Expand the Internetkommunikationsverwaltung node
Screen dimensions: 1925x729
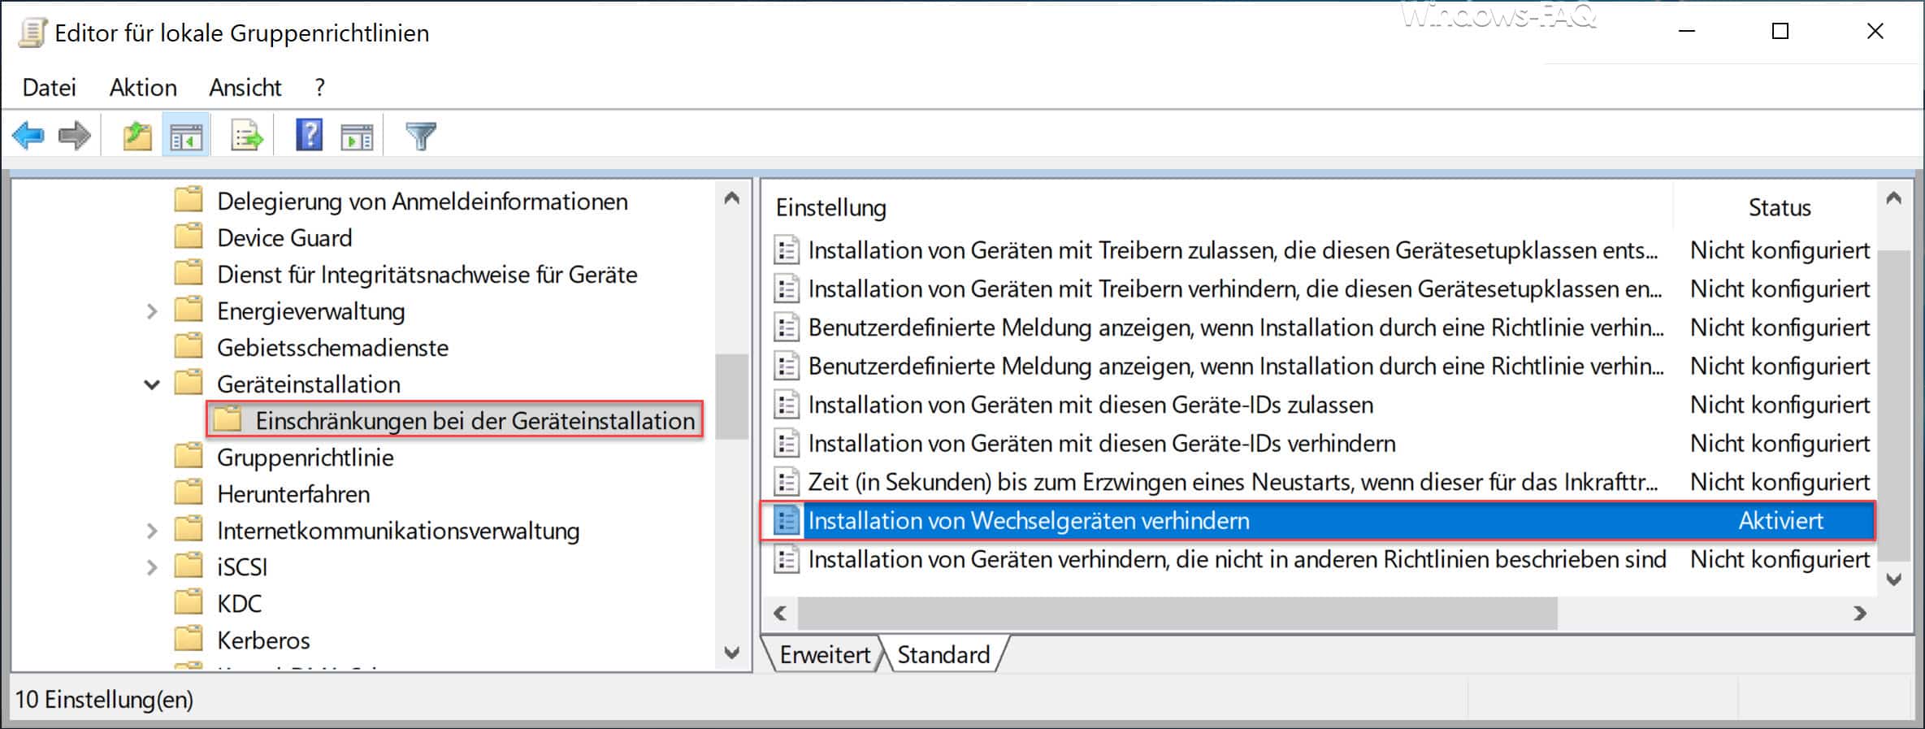152,531
